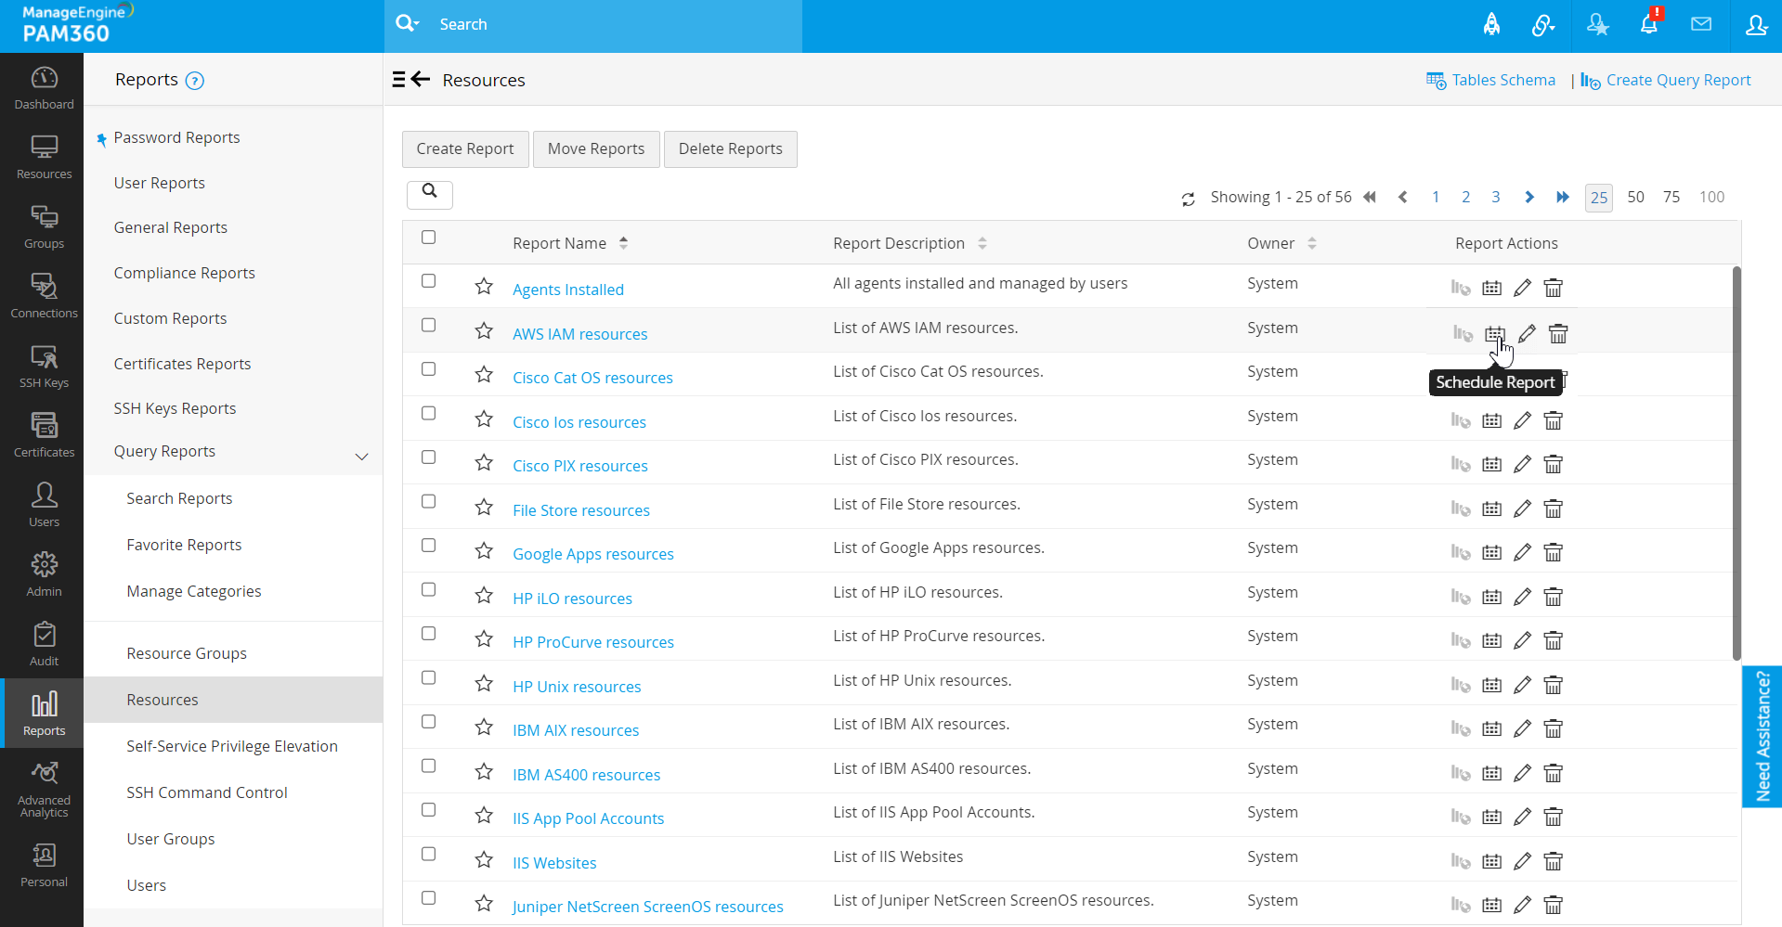Image resolution: width=1782 pixels, height=927 pixels.
Task: Click the report list vertical scrollbar
Action: tap(1736, 462)
